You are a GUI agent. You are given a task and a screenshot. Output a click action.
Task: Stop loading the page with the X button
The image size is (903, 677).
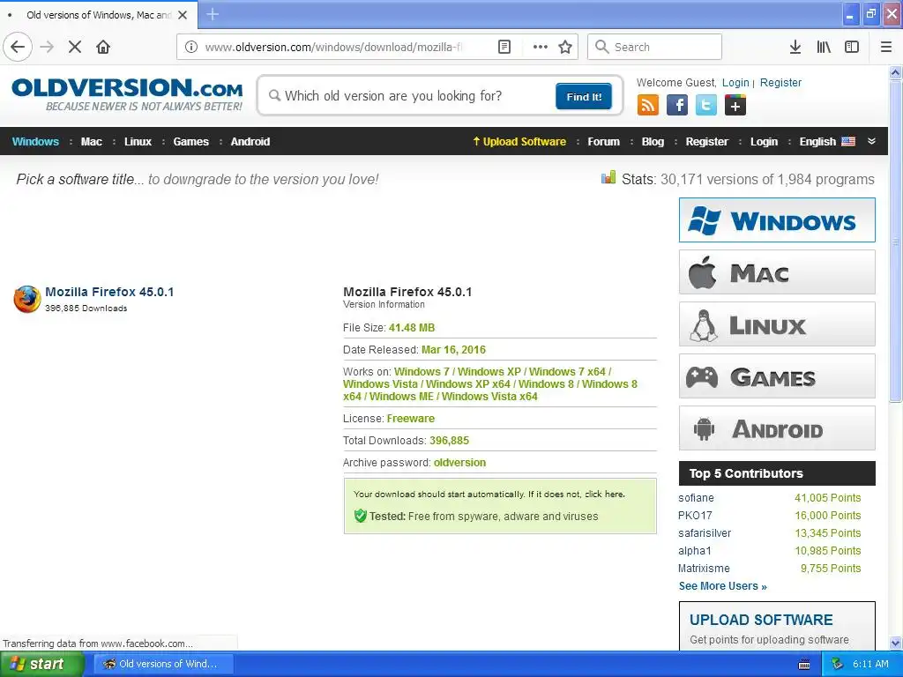[x=75, y=47]
